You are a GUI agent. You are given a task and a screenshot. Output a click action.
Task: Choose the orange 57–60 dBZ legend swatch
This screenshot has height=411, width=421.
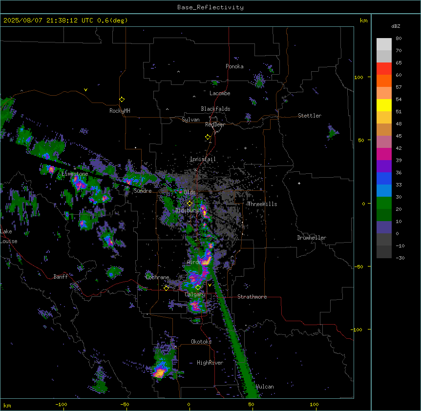[x=384, y=81]
